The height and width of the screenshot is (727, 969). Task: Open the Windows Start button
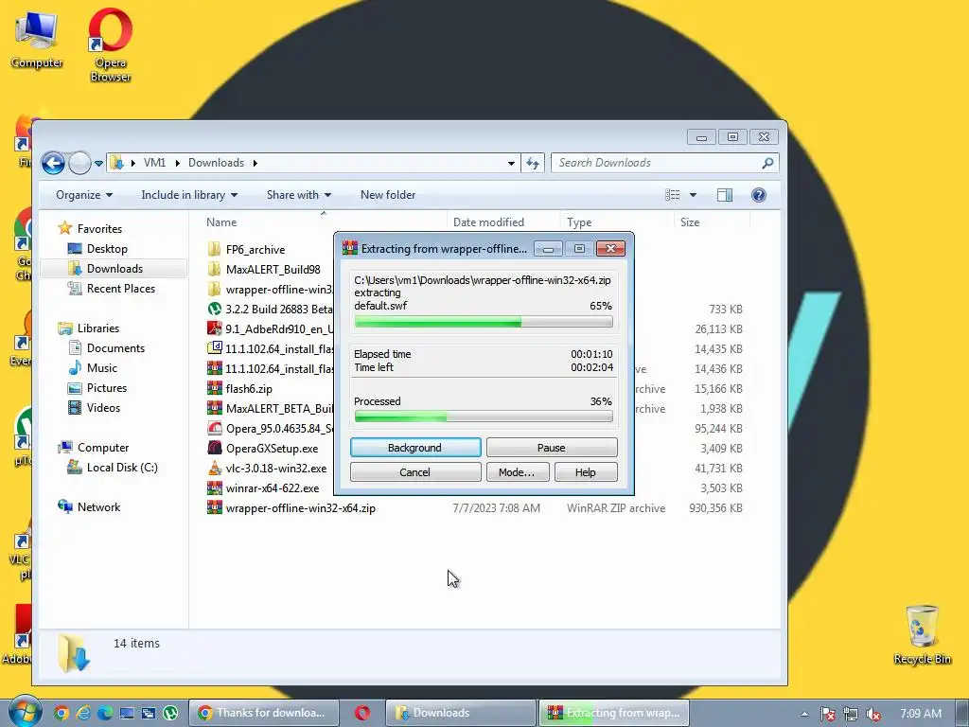click(25, 712)
